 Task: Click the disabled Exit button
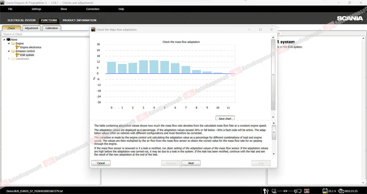click(x=261, y=163)
